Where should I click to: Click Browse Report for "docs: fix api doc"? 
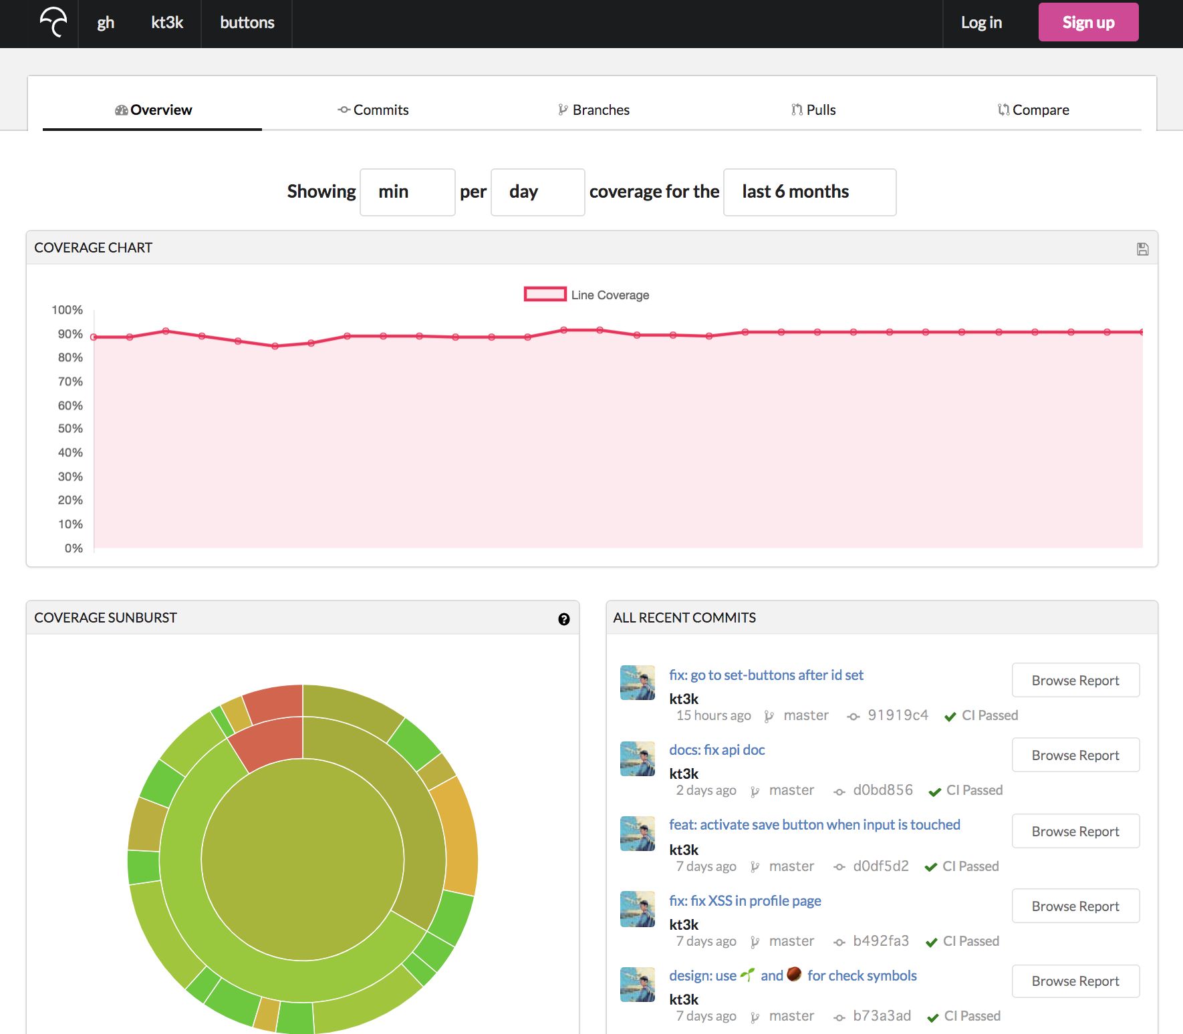click(1075, 755)
